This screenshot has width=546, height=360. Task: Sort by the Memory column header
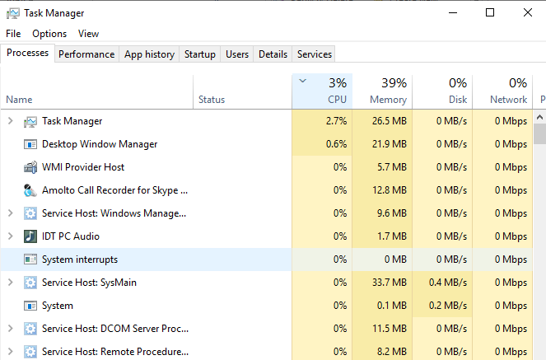pyautogui.click(x=382, y=91)
